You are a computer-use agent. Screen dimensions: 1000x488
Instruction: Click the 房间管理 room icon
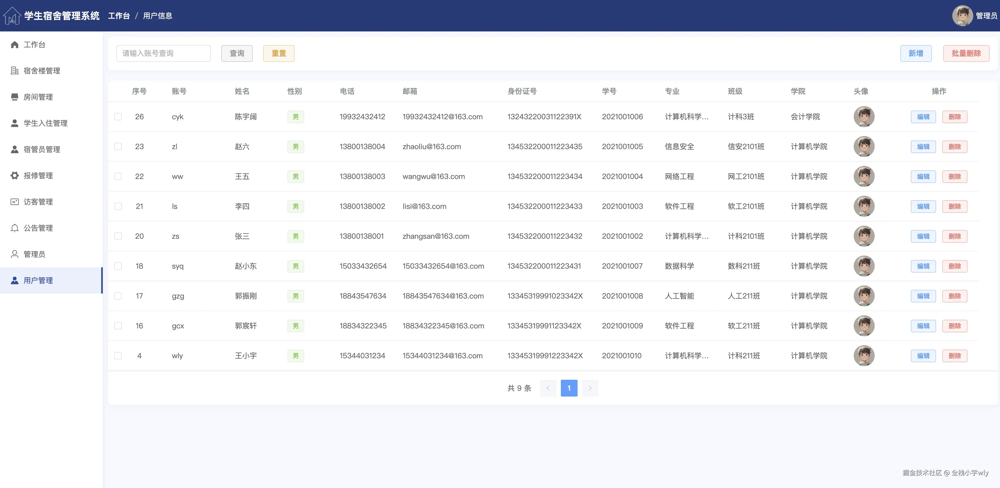click(14, 97)
